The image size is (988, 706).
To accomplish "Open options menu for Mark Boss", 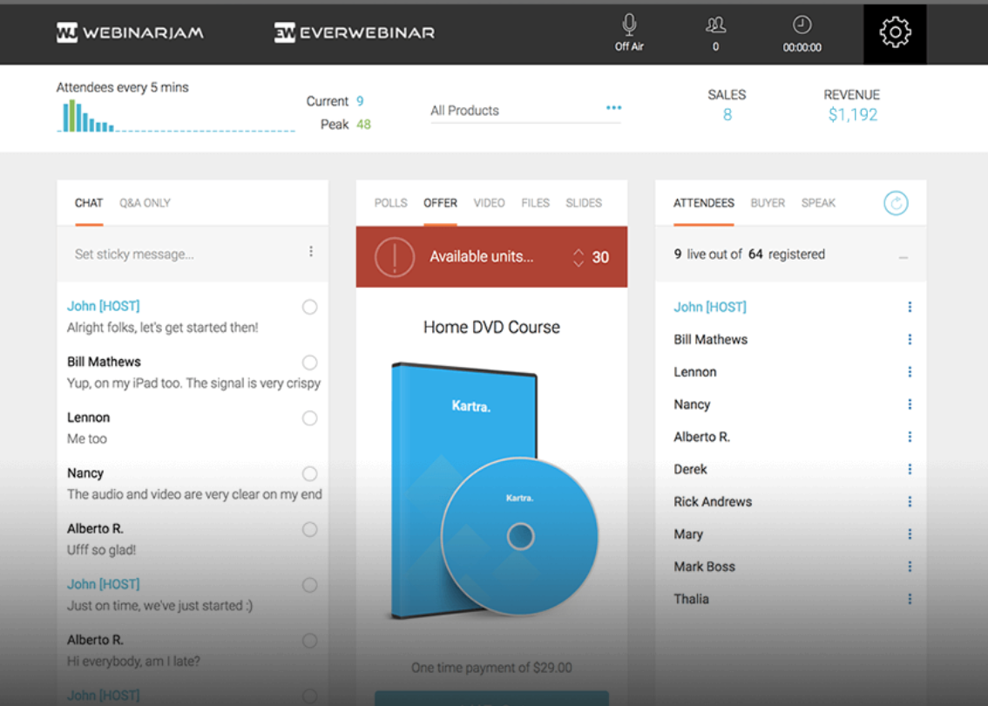I will (910, 567).
